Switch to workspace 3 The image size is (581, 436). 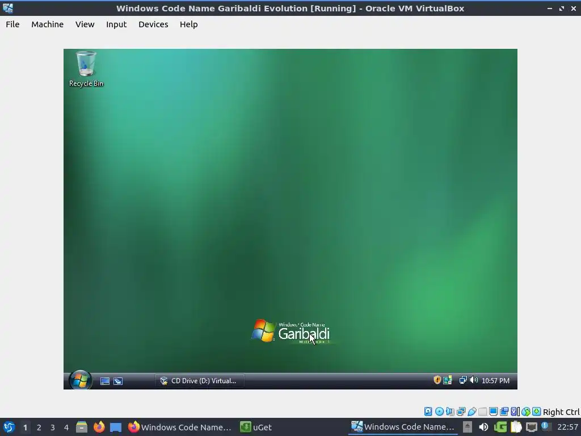point(53,427)
